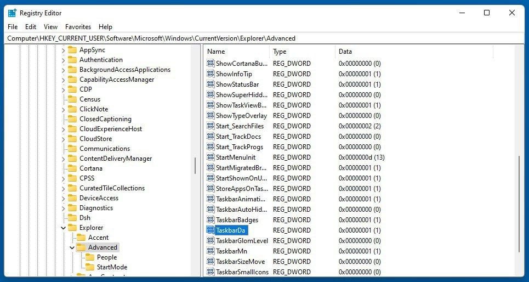The width and height of the screenshot is (529, 282).
Task: Expand the ContentDeliveryManager key
Action: [x=63, y=159]
